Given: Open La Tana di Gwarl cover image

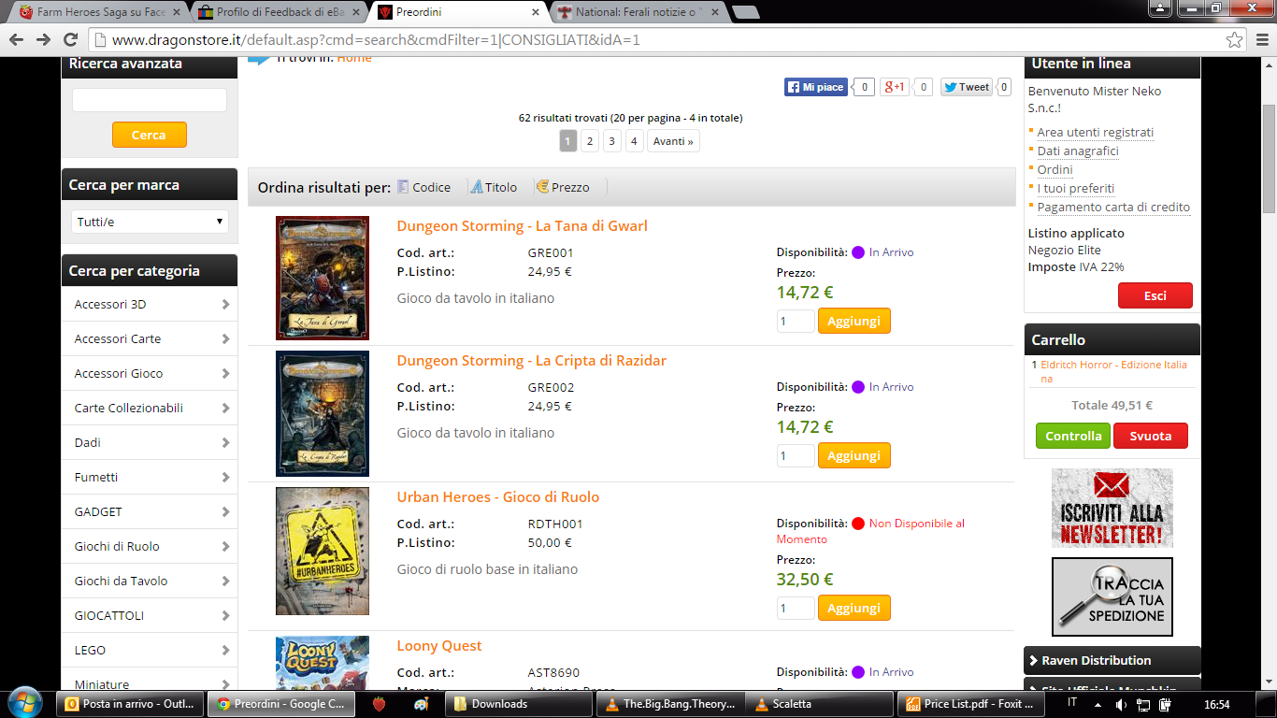Looking at the screenshot, I should click(323, 278).
